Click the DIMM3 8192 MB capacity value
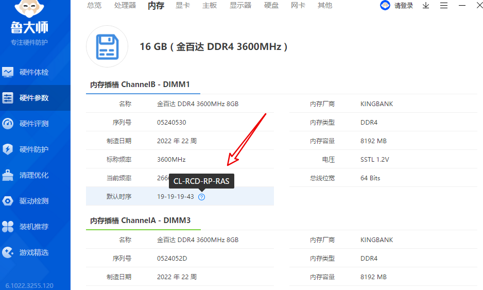Image resolution: width=483 pixels, height=290 pixels. (373, 277)
